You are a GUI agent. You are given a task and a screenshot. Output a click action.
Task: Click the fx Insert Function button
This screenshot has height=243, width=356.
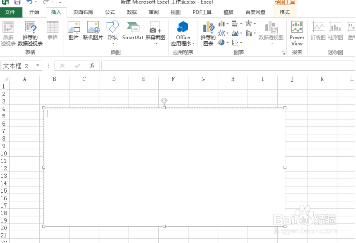tap(92, 66)
